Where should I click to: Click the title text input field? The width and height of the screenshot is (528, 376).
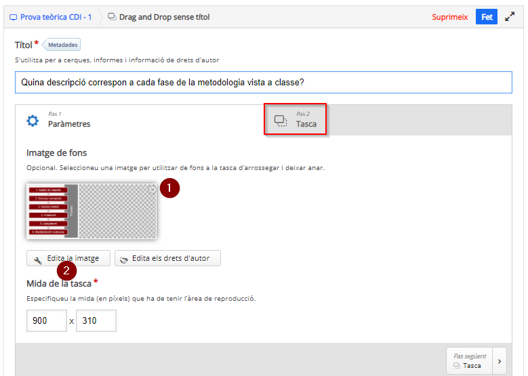(x=264, y=82)
